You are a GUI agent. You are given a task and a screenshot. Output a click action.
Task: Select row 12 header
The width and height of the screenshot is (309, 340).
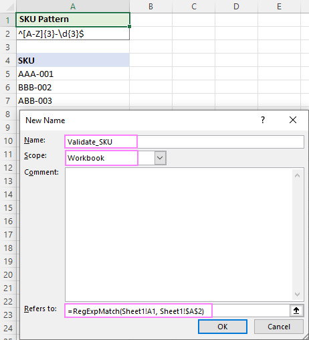coord(8,167)
